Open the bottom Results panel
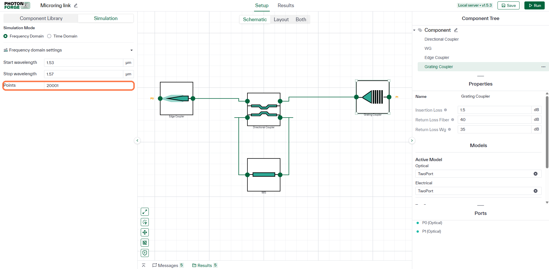Screen dimensions: 549x269 pos(205,265)
